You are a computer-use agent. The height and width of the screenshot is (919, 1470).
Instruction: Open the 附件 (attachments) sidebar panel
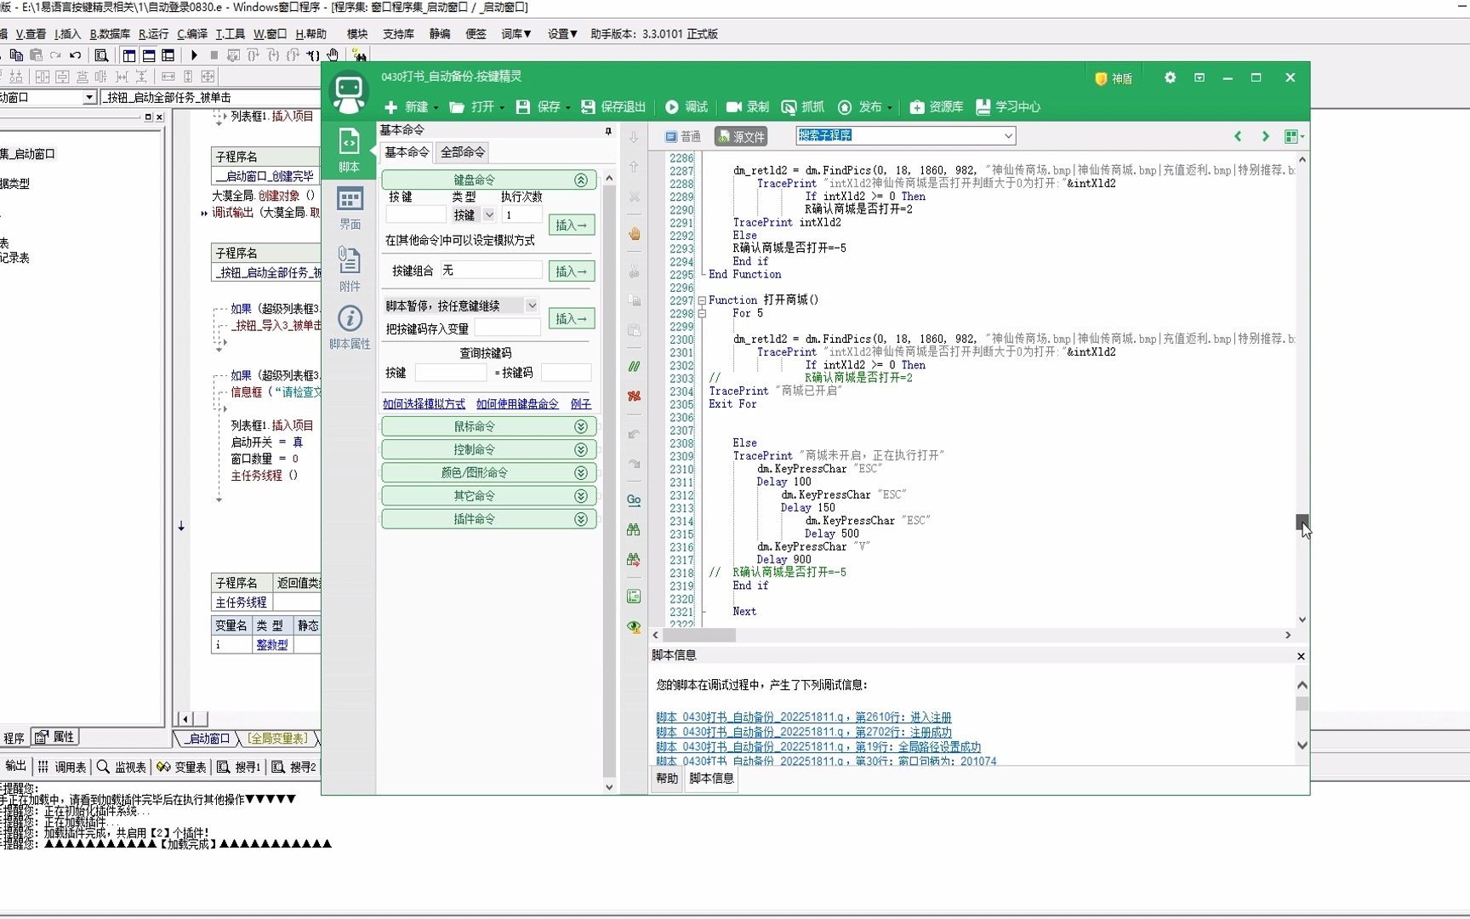click(350, 269)
